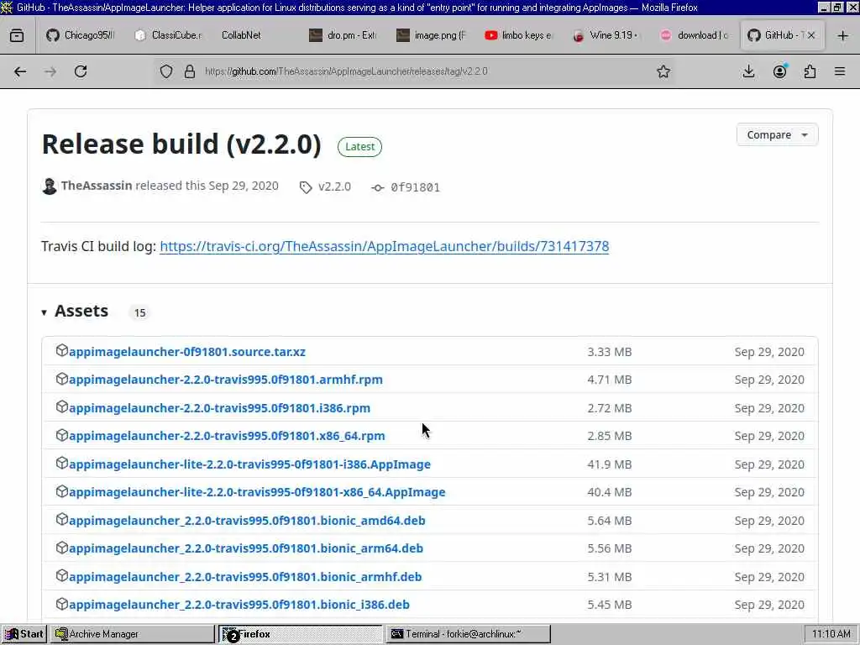The image size is (860, 645).
Task: Open commit 0f91801 link
Action: click(x=415, y=187)
